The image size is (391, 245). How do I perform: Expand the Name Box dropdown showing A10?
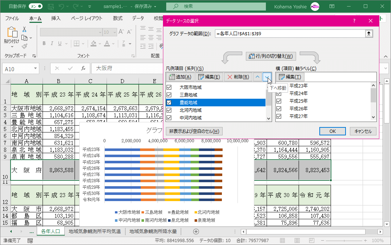35,68
